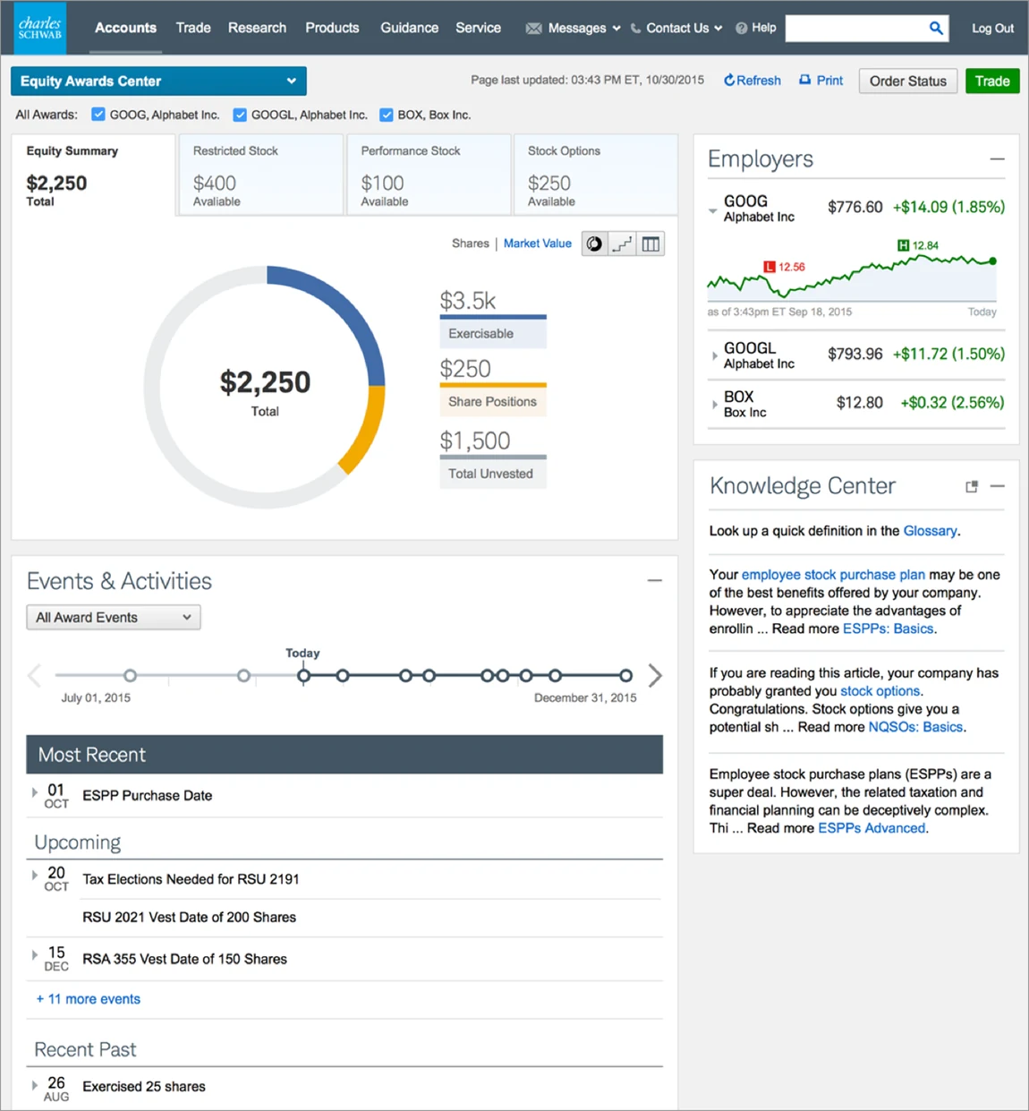
Task: Expand the 01 OCT ESPP Purchase Date event
Action: point(34,792)
